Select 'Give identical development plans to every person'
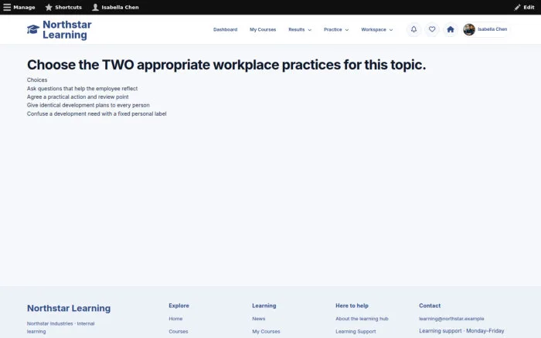 click(88, 105)
